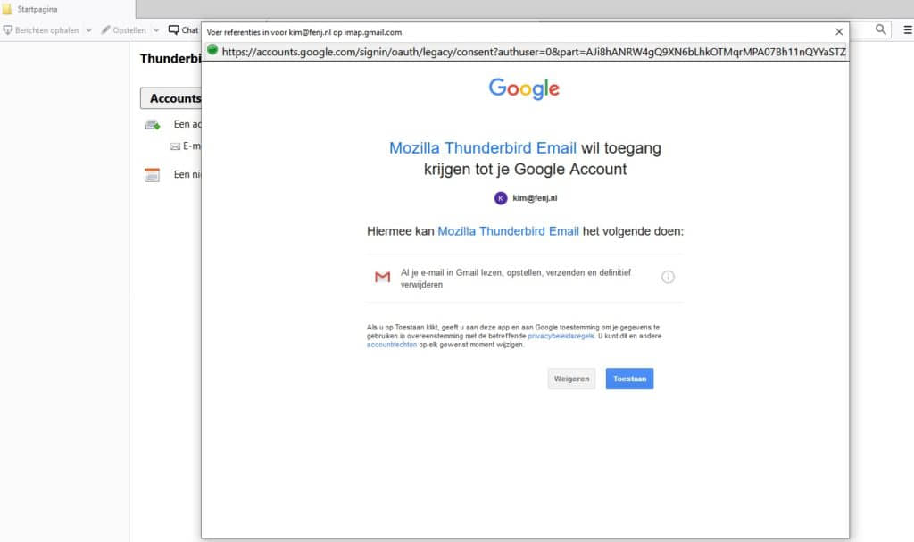Close the Google sign-in dialog
The image size is (914, 542).
tap(839, 32)
